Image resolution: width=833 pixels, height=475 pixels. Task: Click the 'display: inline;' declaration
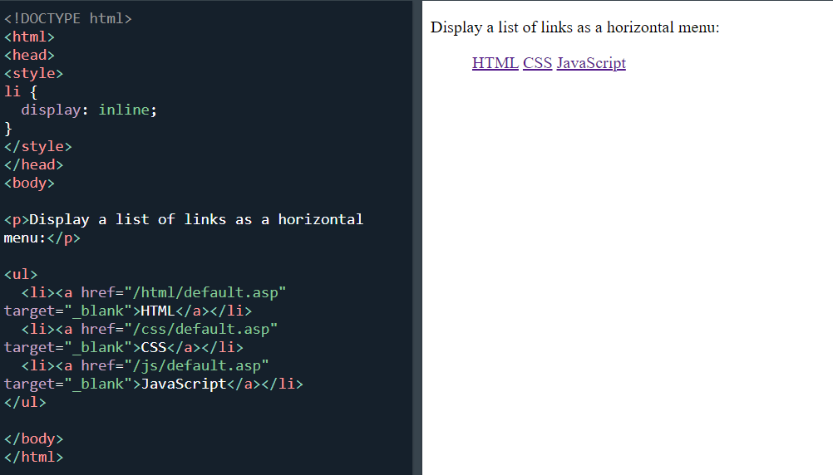[89, 110]
